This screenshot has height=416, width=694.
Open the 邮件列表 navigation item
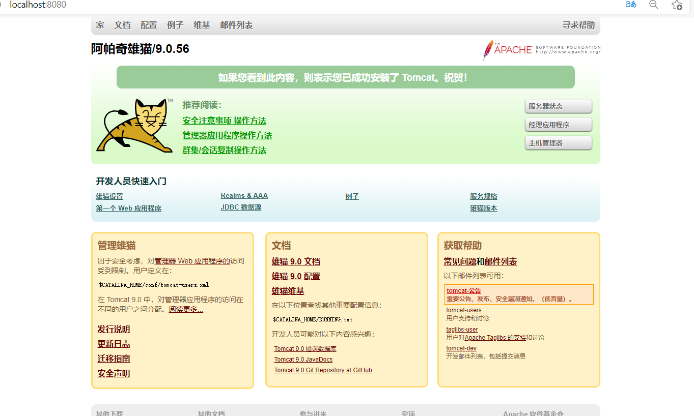tap(237, 25)
